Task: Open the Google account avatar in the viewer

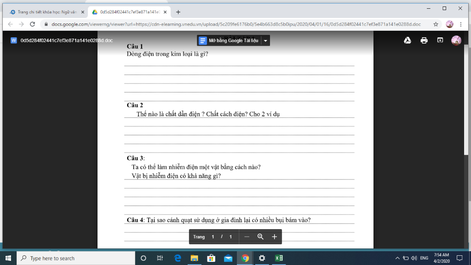Action: tap(456, 40)
